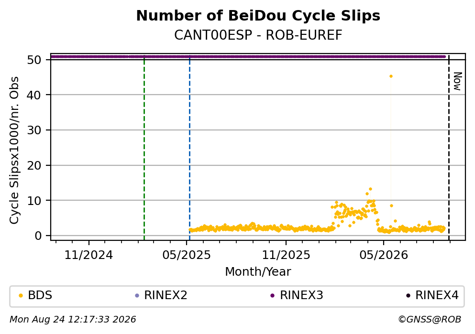
Task: Click the CANT00ESP - ROB-EUREF subtitle
Action: (x=258, y=35)
